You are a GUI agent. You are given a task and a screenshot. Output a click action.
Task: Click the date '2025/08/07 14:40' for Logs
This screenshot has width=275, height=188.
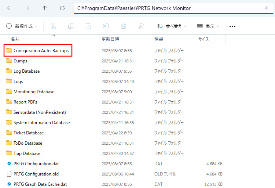click(x=118, y=82)
